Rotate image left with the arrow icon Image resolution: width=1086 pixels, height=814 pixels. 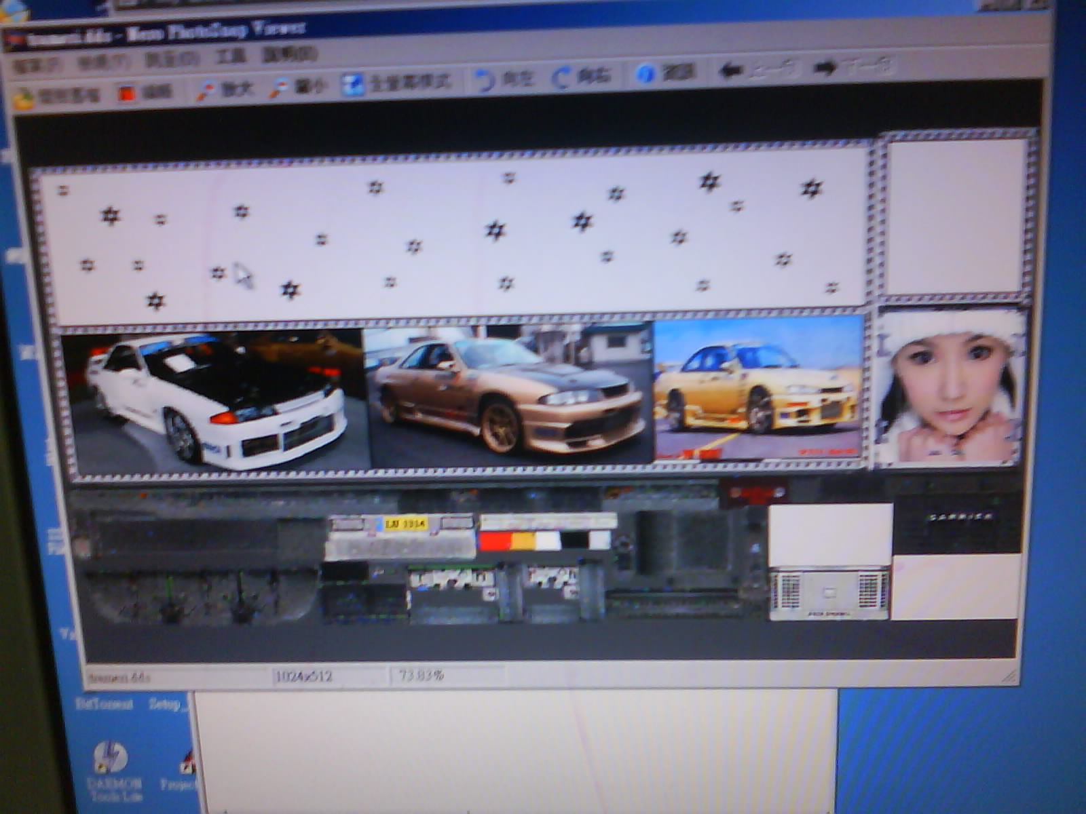coord(484,79)
